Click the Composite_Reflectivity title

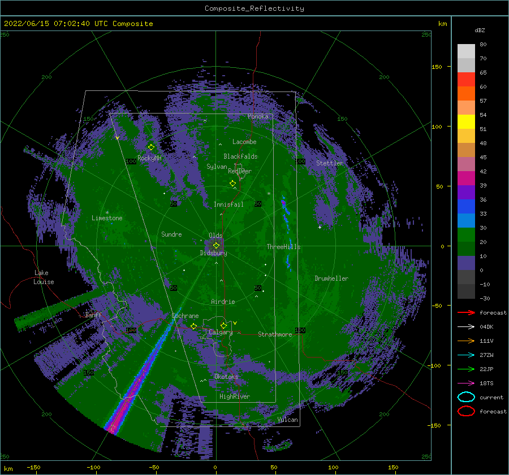click(255, 8)
